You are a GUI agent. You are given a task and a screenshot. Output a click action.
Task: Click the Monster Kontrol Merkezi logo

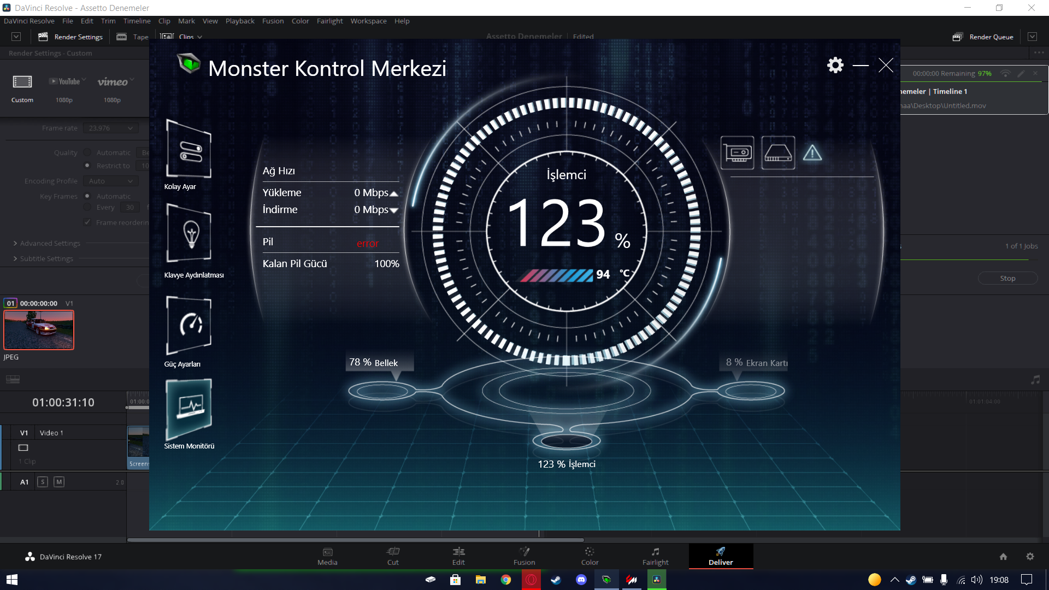[x=189, y=64]
